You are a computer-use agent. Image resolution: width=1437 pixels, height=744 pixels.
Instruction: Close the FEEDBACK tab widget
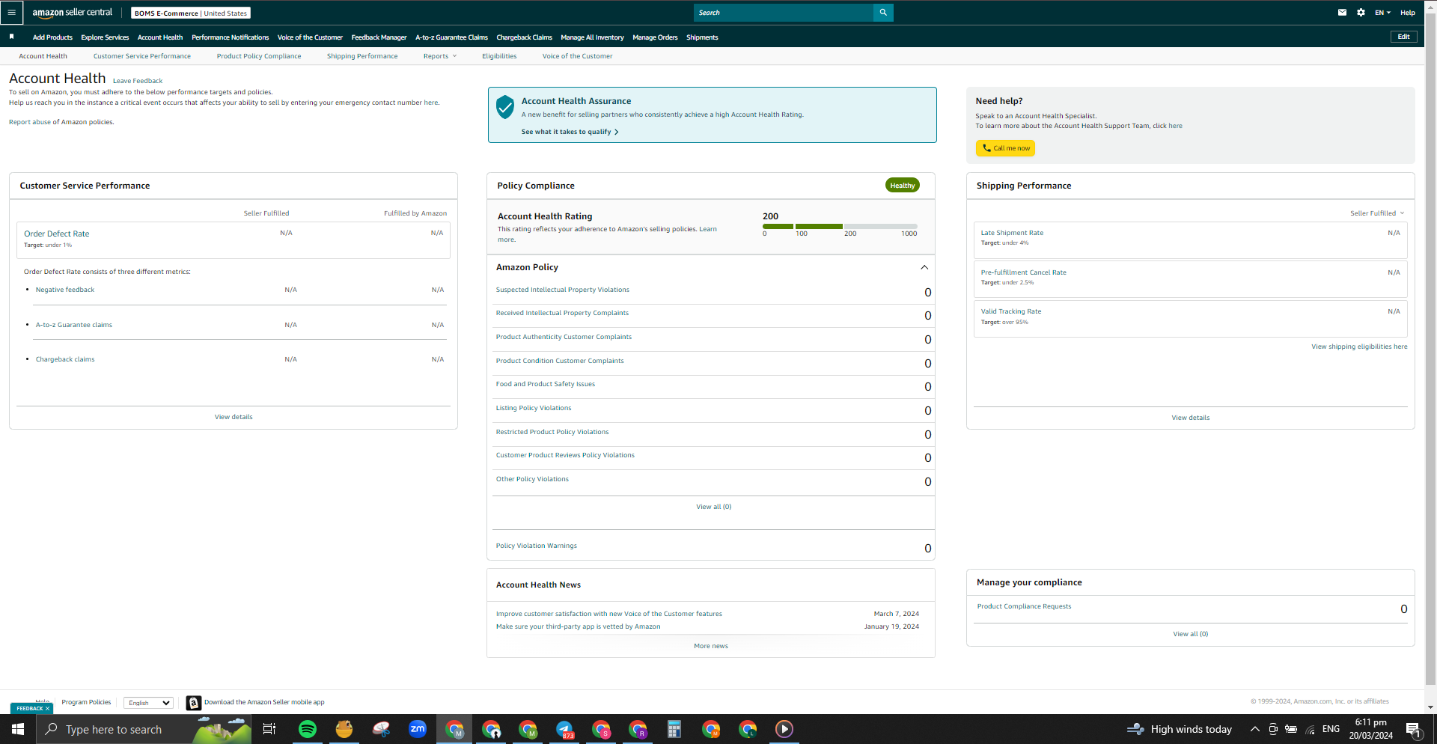point(47,708)
